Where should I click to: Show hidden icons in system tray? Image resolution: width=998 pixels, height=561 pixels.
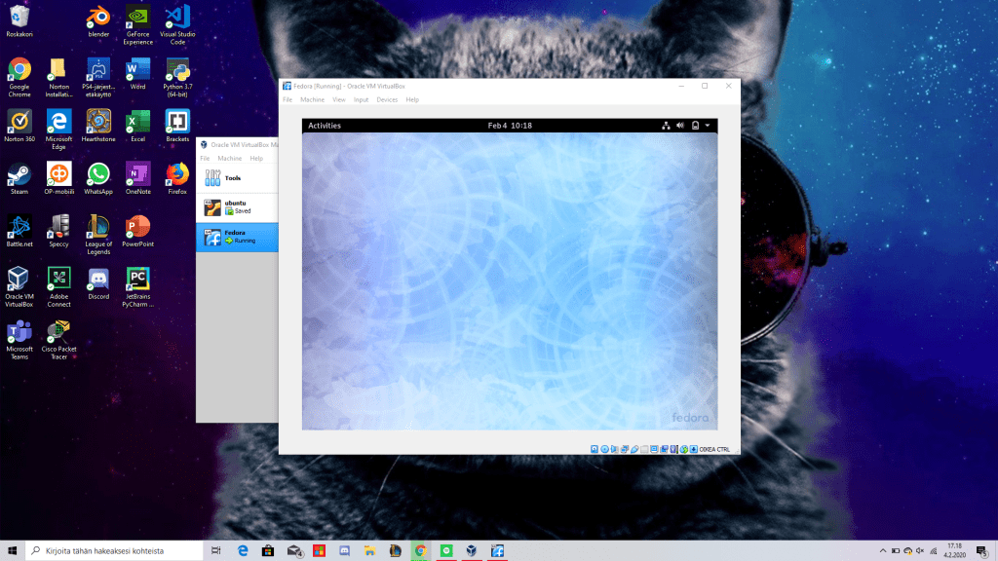point(884,550)
